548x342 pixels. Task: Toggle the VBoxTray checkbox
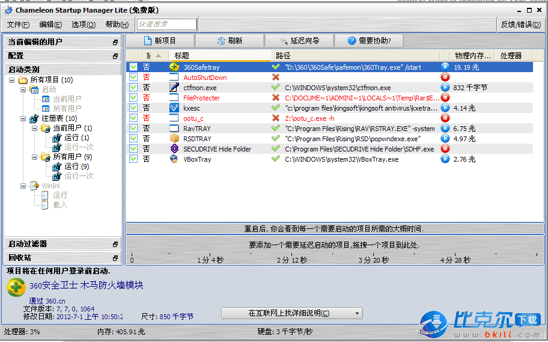click(x=133, y=159)
